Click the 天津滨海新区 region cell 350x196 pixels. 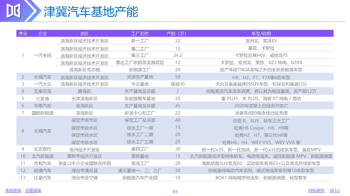pos(84,98)
